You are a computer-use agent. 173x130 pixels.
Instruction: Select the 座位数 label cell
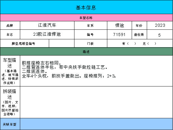pos(139,35)
